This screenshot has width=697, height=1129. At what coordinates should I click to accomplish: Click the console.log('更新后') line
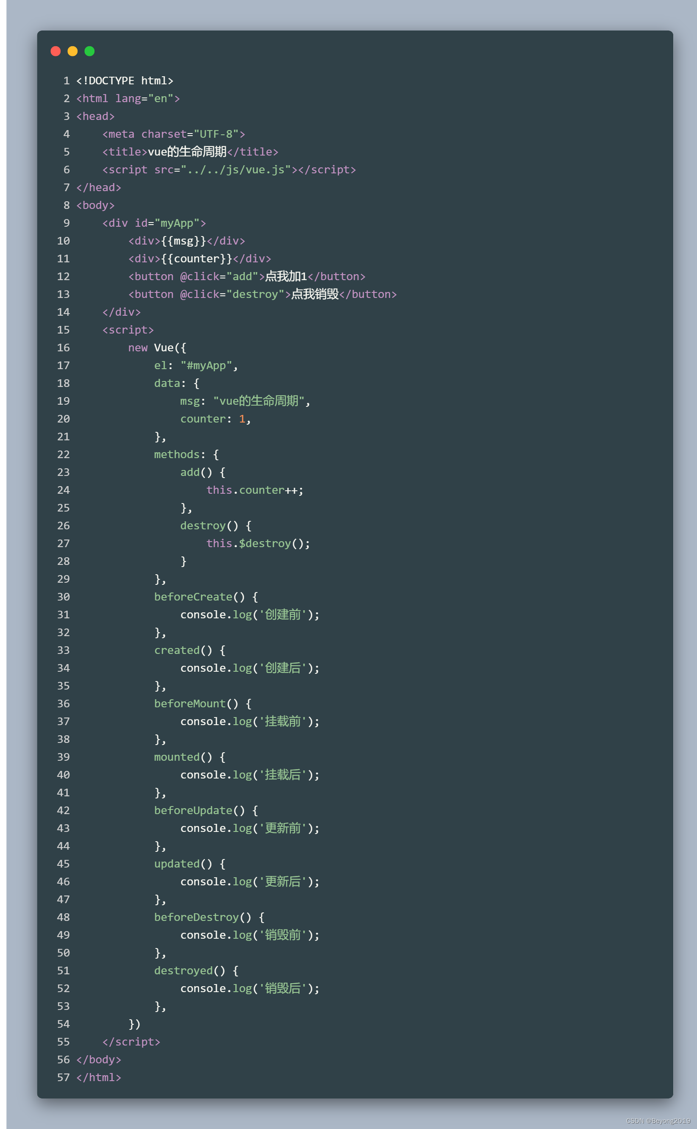click(x=250, y=882)
